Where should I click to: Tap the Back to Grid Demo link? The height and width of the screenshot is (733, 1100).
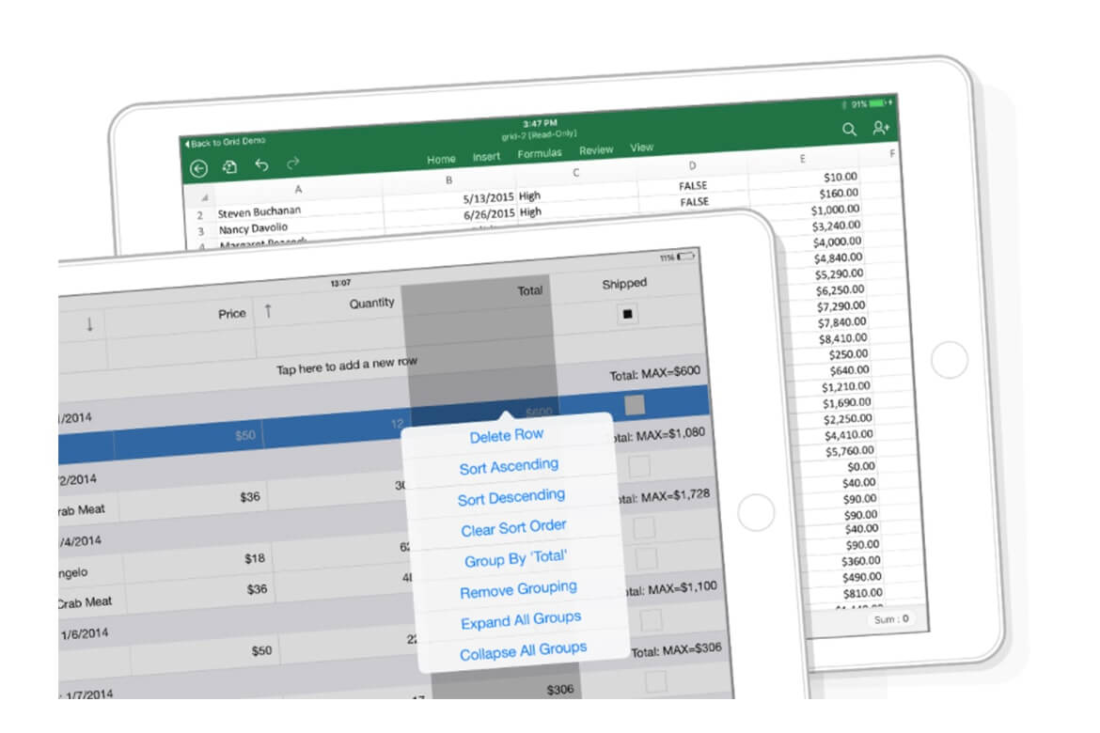click(x=226, y=143)
